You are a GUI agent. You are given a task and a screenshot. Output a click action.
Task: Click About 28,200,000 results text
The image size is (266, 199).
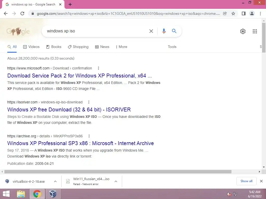coord(41,58)
